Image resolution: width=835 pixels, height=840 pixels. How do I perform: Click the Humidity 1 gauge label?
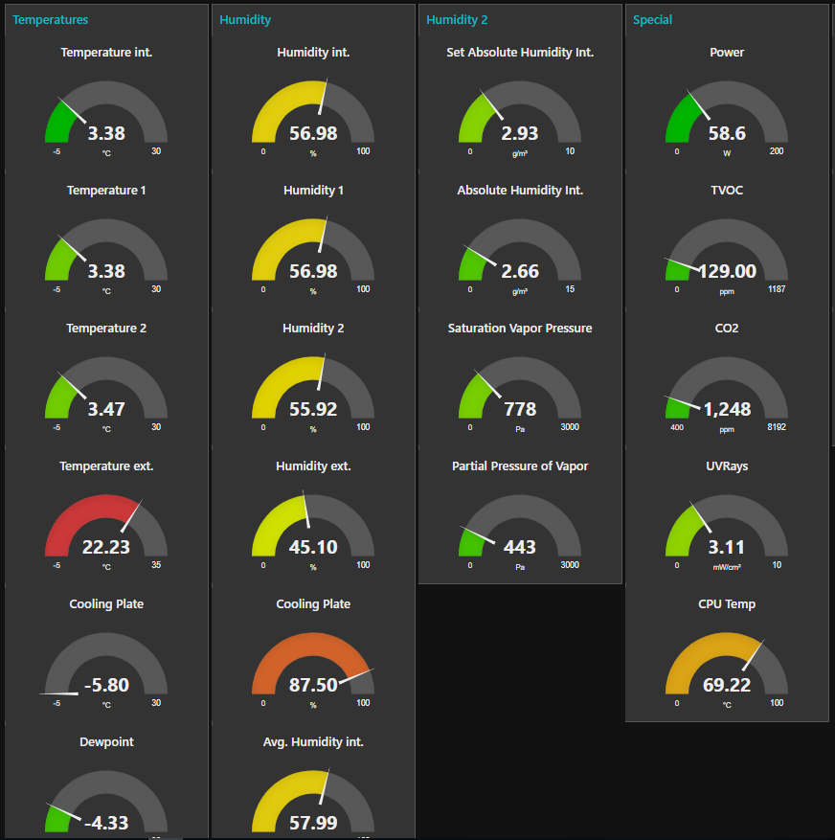click(313, 191)
